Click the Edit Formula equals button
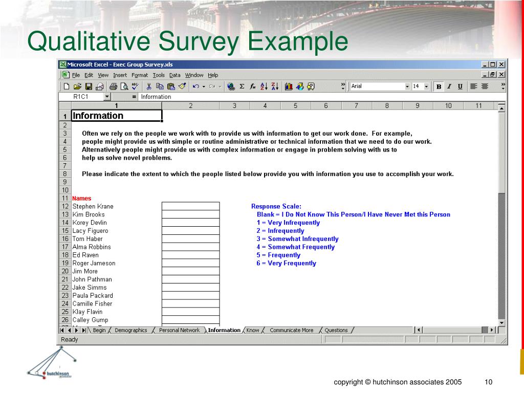Screen dimensions: 524x393 134,97
